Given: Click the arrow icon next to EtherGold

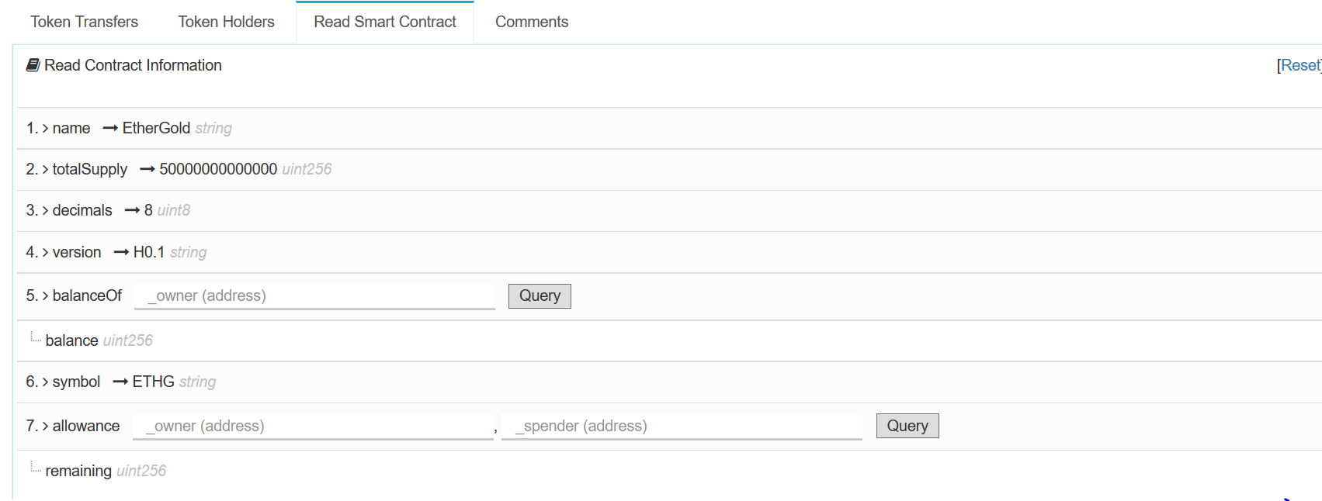Looking at the screenshot, I should pyautogui.click(x=110, y=128).
